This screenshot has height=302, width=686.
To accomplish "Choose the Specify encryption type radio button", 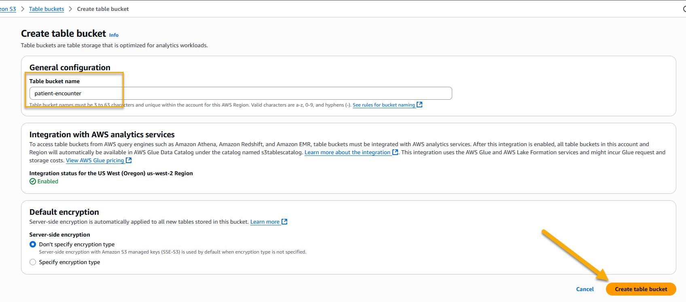I will (33, 262).
